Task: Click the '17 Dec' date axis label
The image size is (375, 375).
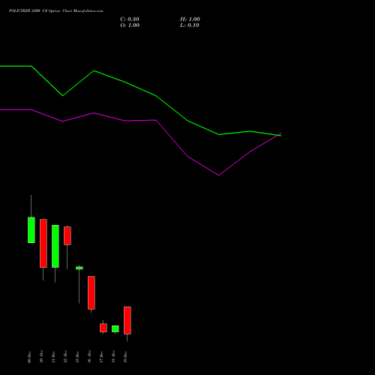Action: click(x=101, y=357)
